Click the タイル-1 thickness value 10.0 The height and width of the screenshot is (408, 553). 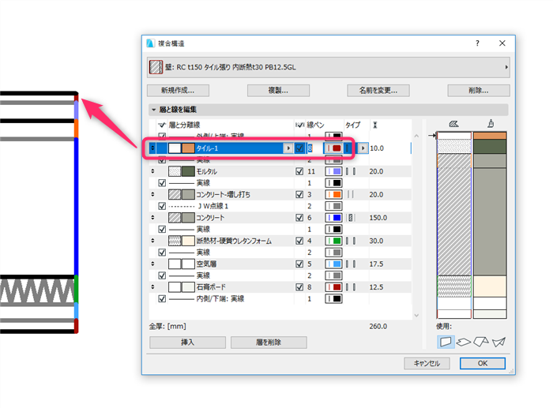point(377,148)
